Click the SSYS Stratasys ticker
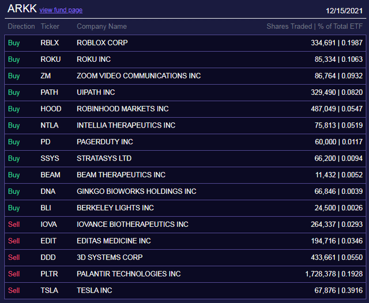Screen dimensions: 369x303 pos(50,158)
